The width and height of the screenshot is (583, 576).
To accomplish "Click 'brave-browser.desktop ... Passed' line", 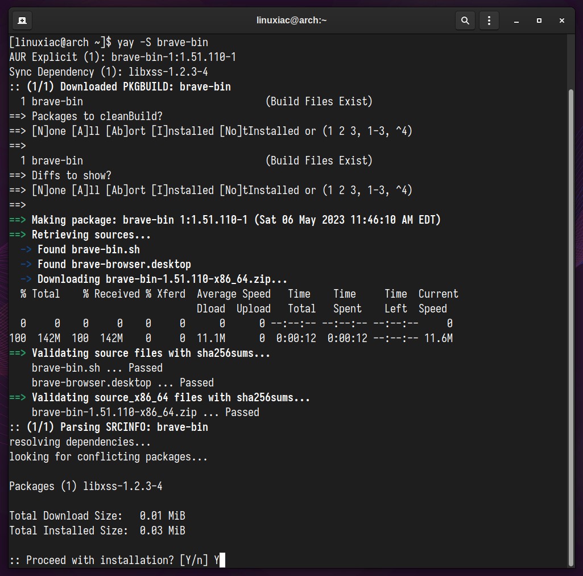I will tap(123, 383).
